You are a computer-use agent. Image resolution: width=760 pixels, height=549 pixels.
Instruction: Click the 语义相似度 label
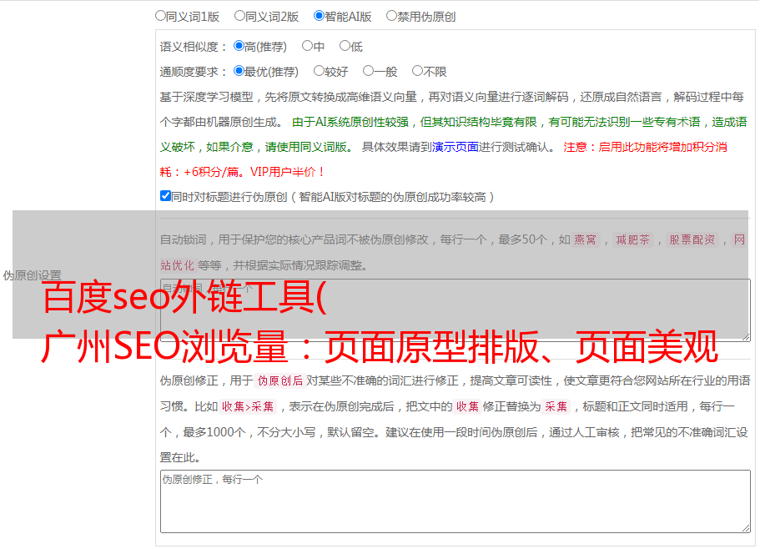tap(193, 47)
